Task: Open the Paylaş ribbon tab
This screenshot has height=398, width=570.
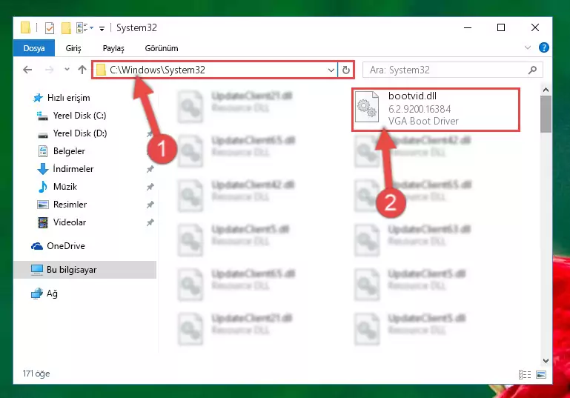Action: [x=113, y=48]
